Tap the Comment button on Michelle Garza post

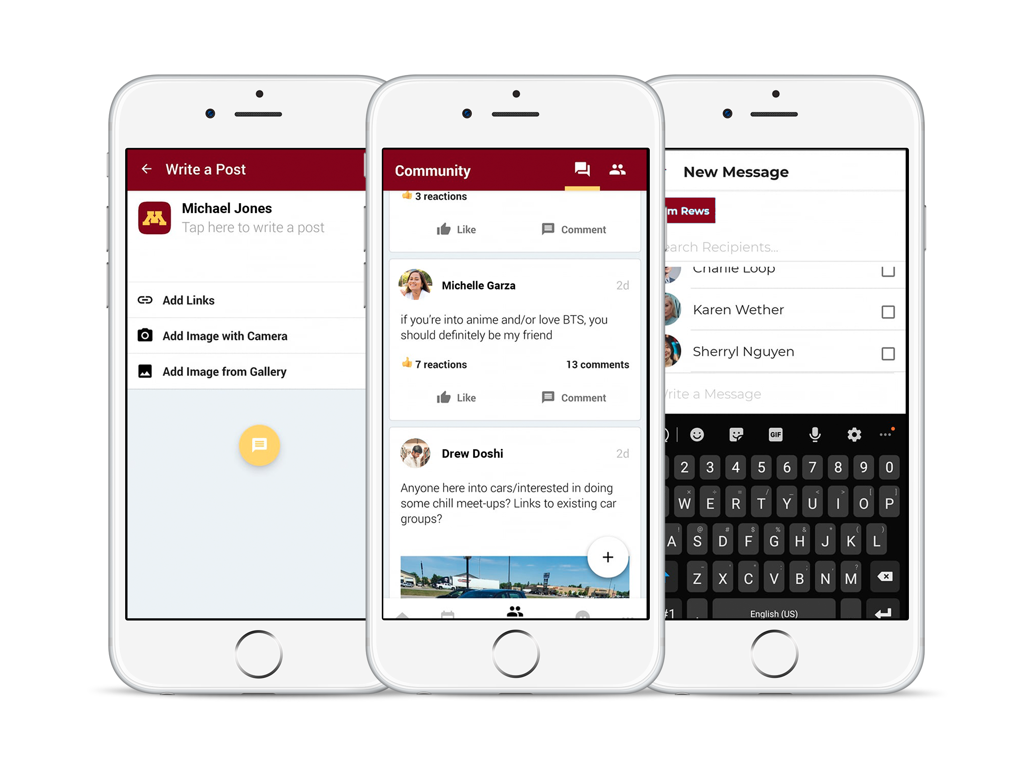573,398
